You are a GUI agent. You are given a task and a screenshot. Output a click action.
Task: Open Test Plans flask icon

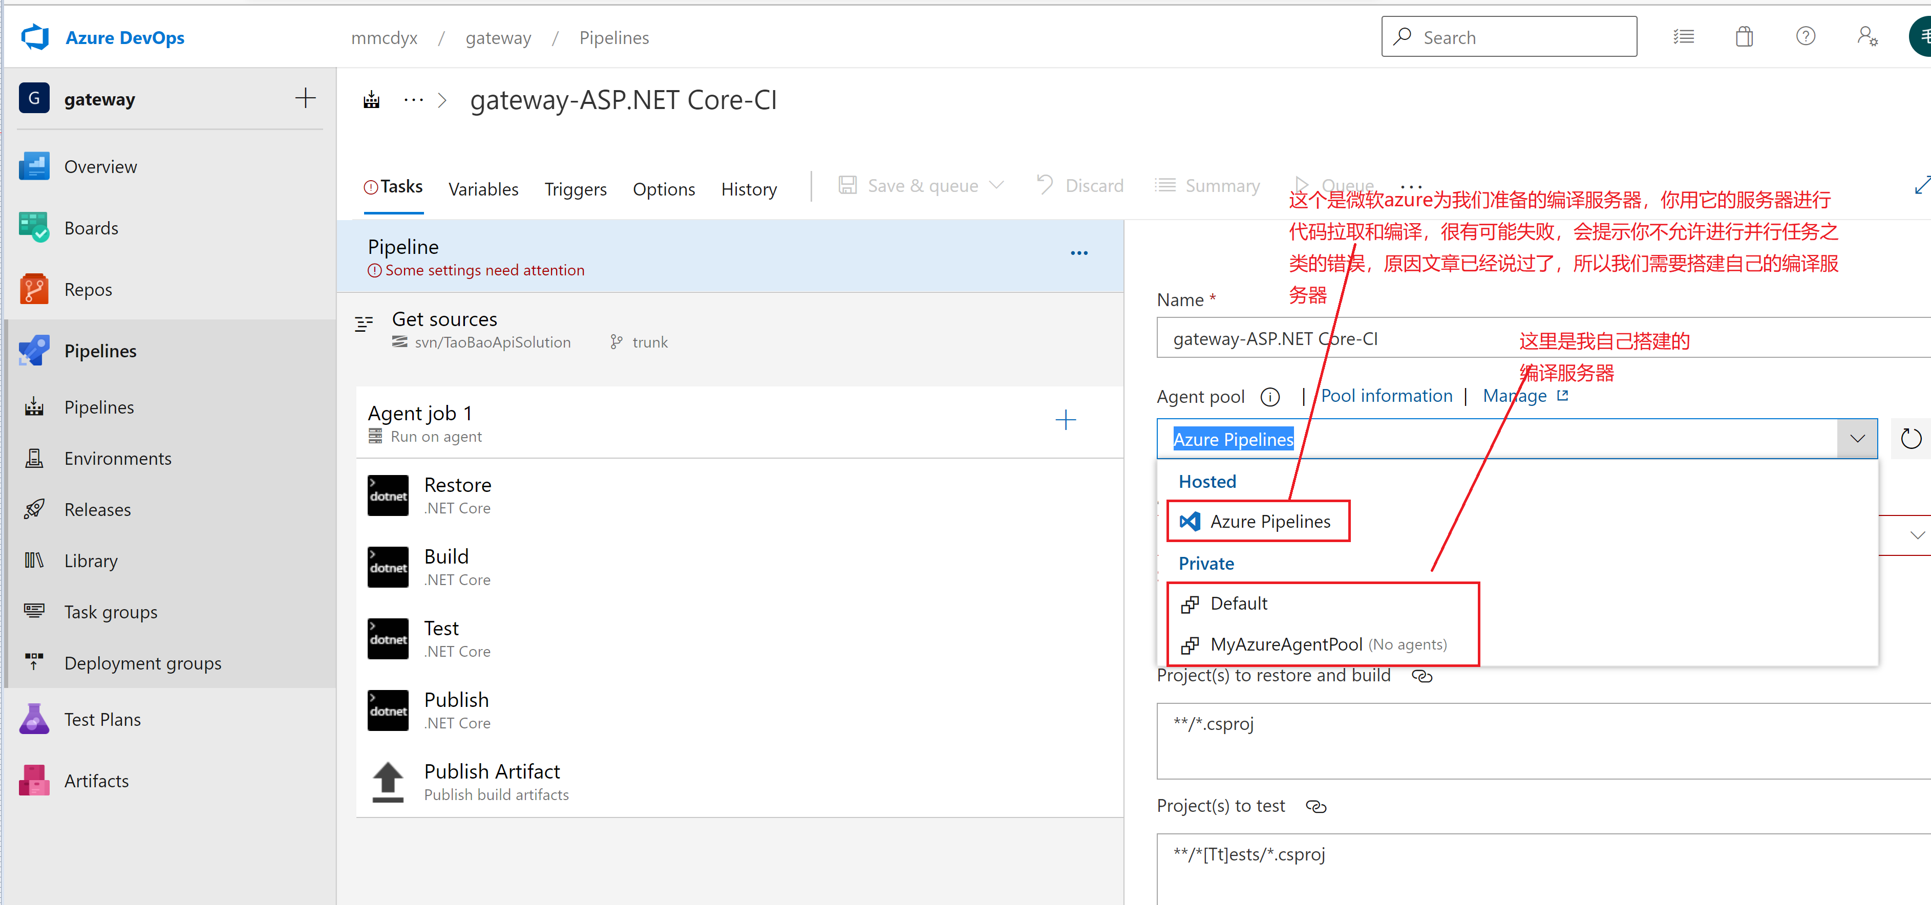pos(34,719)
